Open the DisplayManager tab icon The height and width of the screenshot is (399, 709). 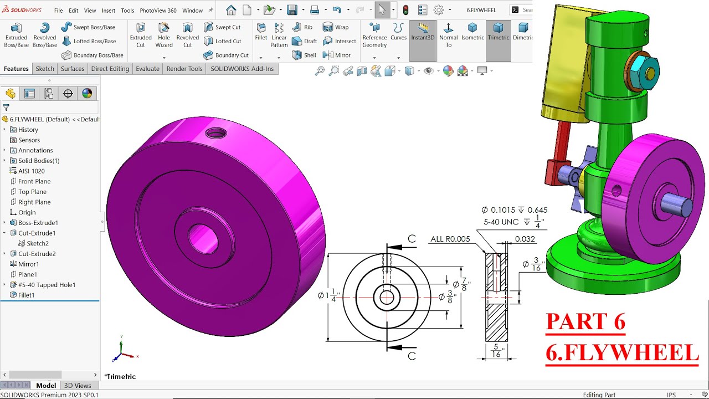(x=87, y=94)
